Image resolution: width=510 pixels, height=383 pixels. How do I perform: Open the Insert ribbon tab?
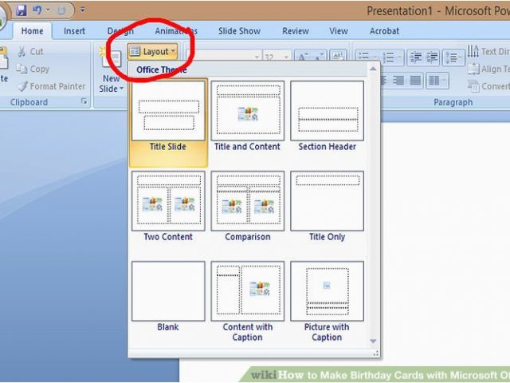(74, 31)
